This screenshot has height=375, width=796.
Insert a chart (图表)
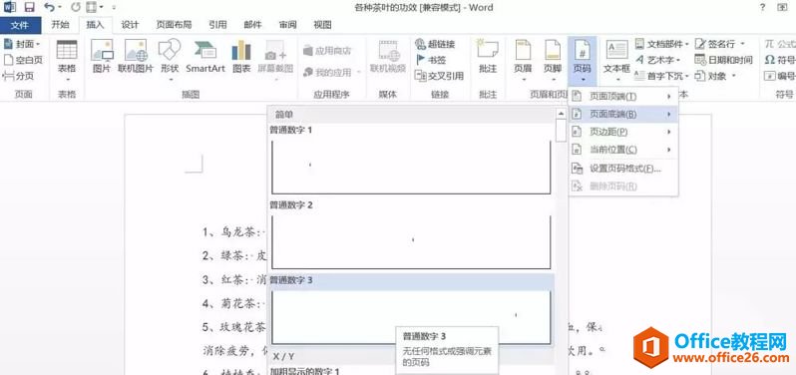[241, 57]
